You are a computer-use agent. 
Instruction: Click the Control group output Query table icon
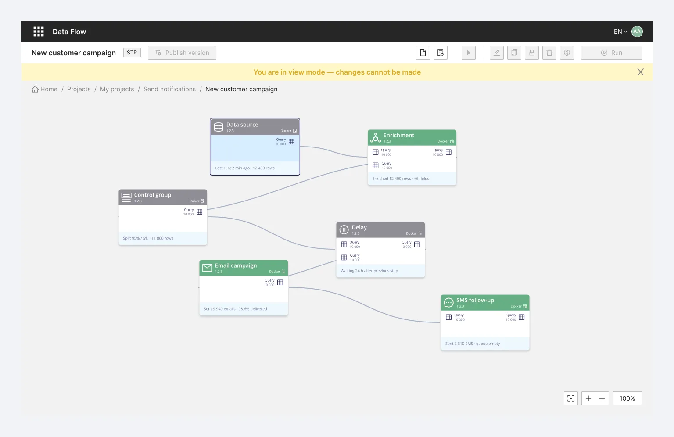[200, 212]
